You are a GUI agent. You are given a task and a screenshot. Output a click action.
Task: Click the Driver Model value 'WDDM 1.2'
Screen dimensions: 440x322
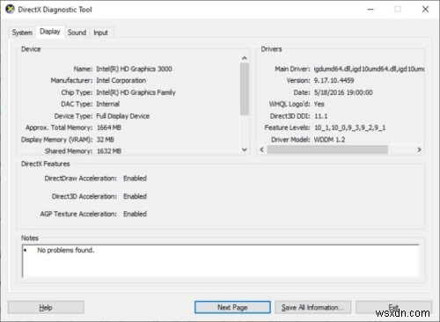tap(329, 140)
